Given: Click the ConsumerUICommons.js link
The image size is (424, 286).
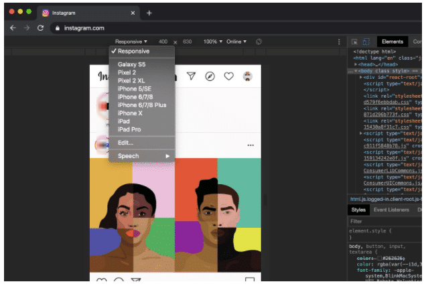Looking at the screenshot, I should 393,184.
